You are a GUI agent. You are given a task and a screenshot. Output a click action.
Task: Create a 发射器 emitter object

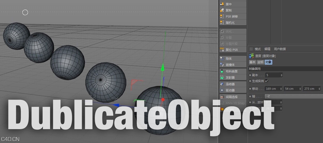click(233, 77)
